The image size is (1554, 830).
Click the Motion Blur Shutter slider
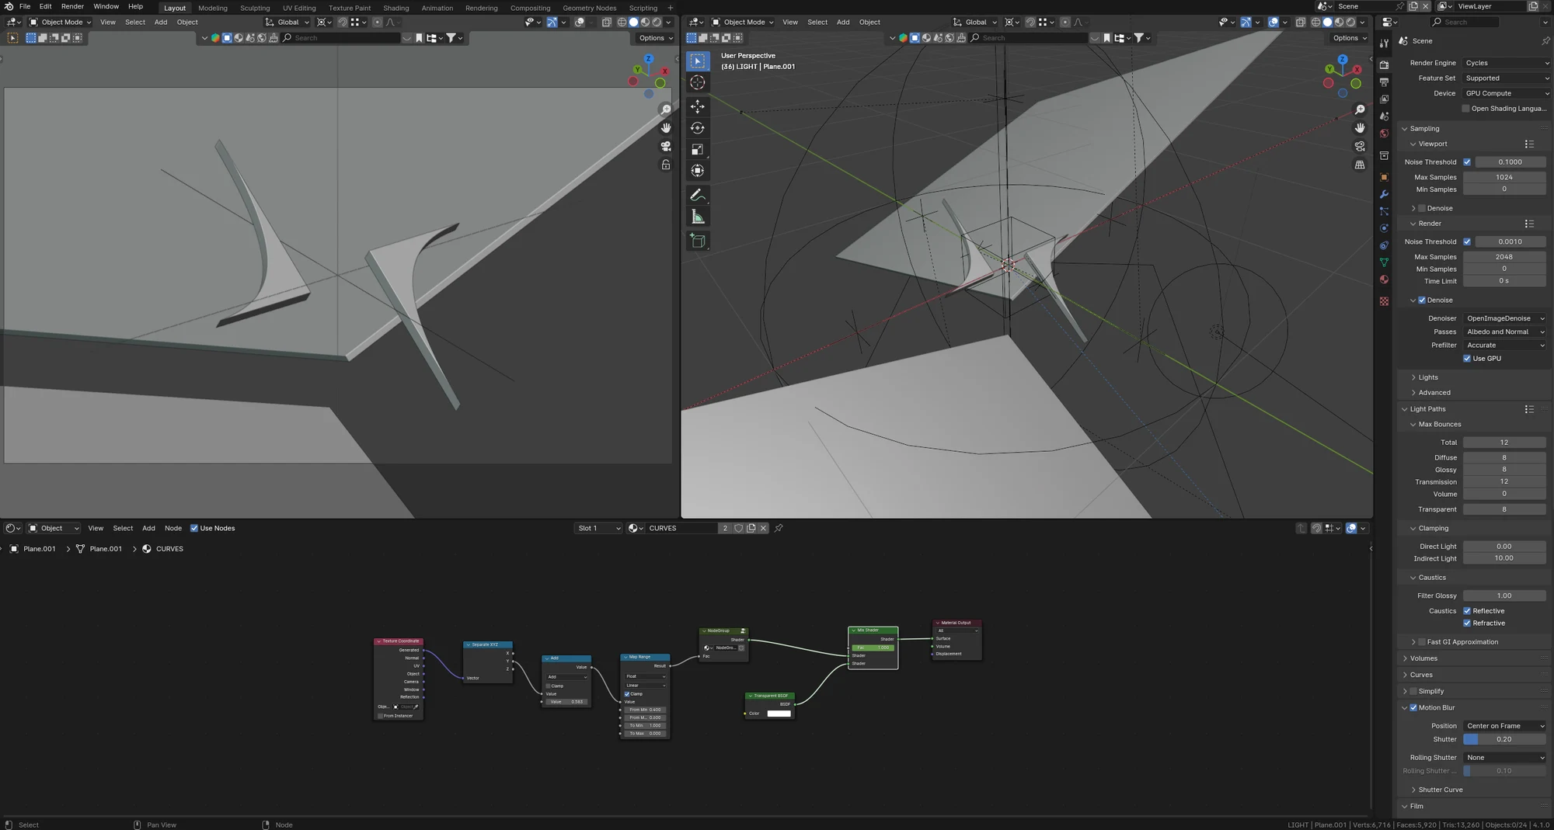(1504, 740)
